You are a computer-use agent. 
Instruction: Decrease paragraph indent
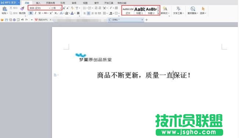pyautogui.click(x=96, y=8)
